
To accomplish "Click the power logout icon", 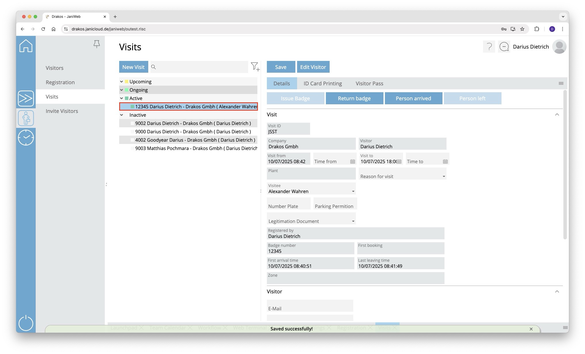I will pos(26,323).
